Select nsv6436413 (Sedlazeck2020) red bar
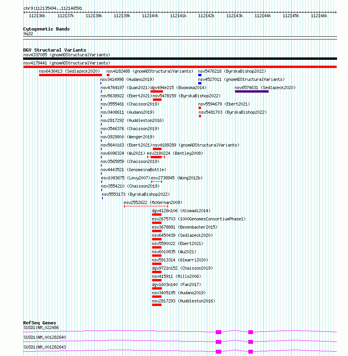The height and width of the screenshot is (356, 348). (70, 75)
